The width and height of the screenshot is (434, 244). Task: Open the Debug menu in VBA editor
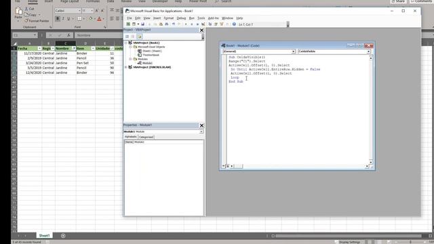coord(181,18)
